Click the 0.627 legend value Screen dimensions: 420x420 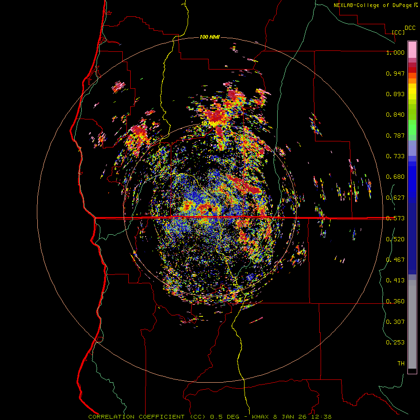(395, 198)
